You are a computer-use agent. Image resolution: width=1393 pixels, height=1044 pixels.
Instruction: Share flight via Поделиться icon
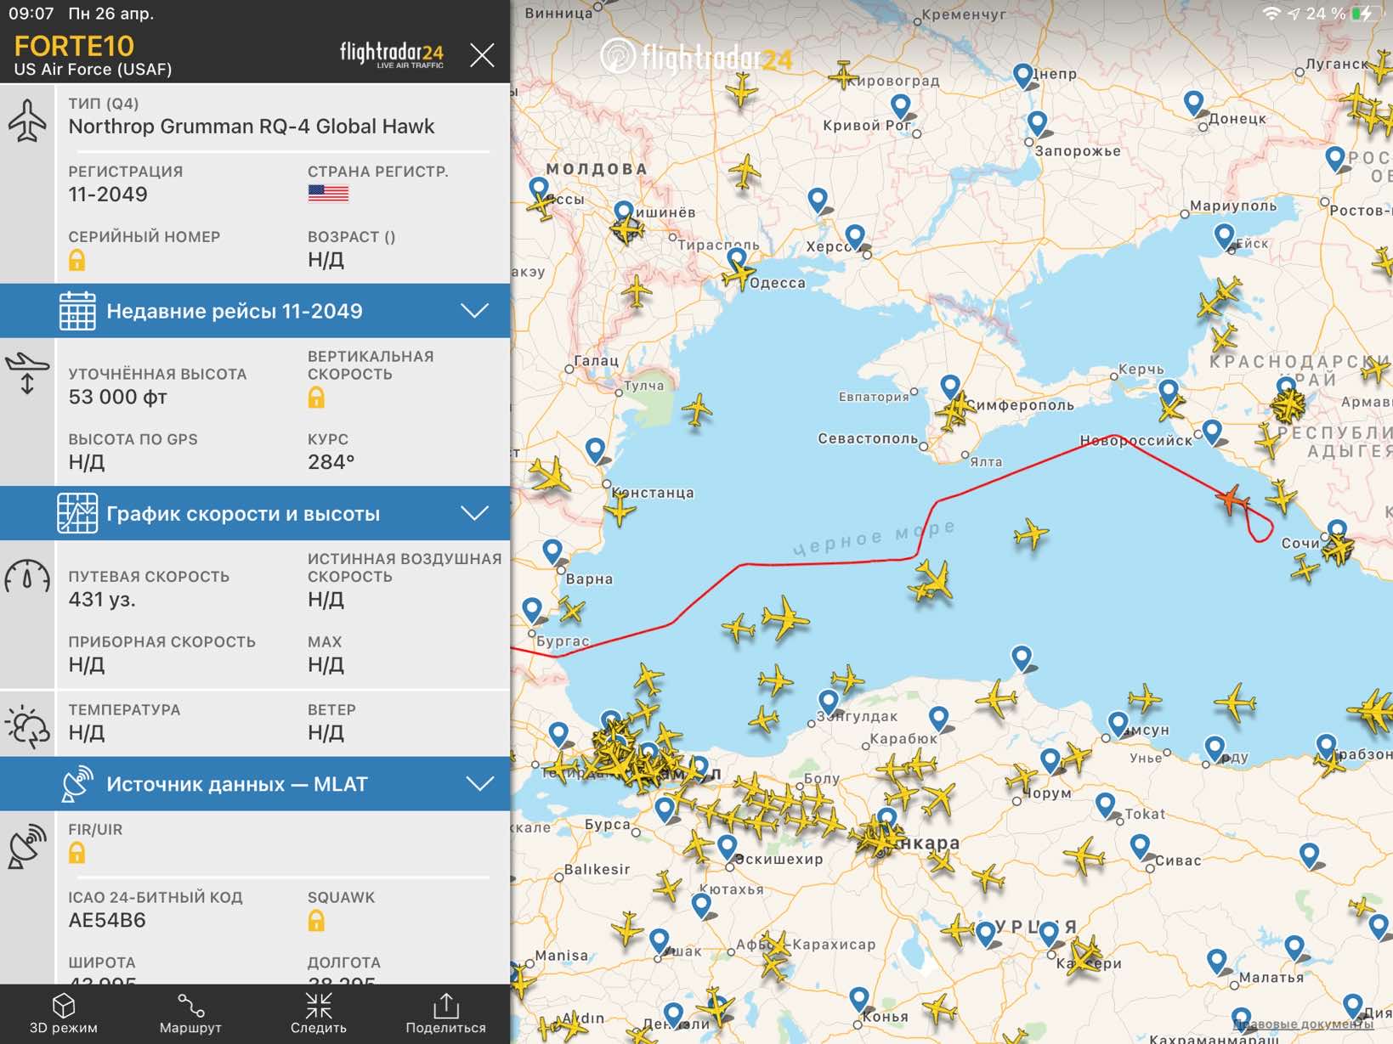[445, 1013]
